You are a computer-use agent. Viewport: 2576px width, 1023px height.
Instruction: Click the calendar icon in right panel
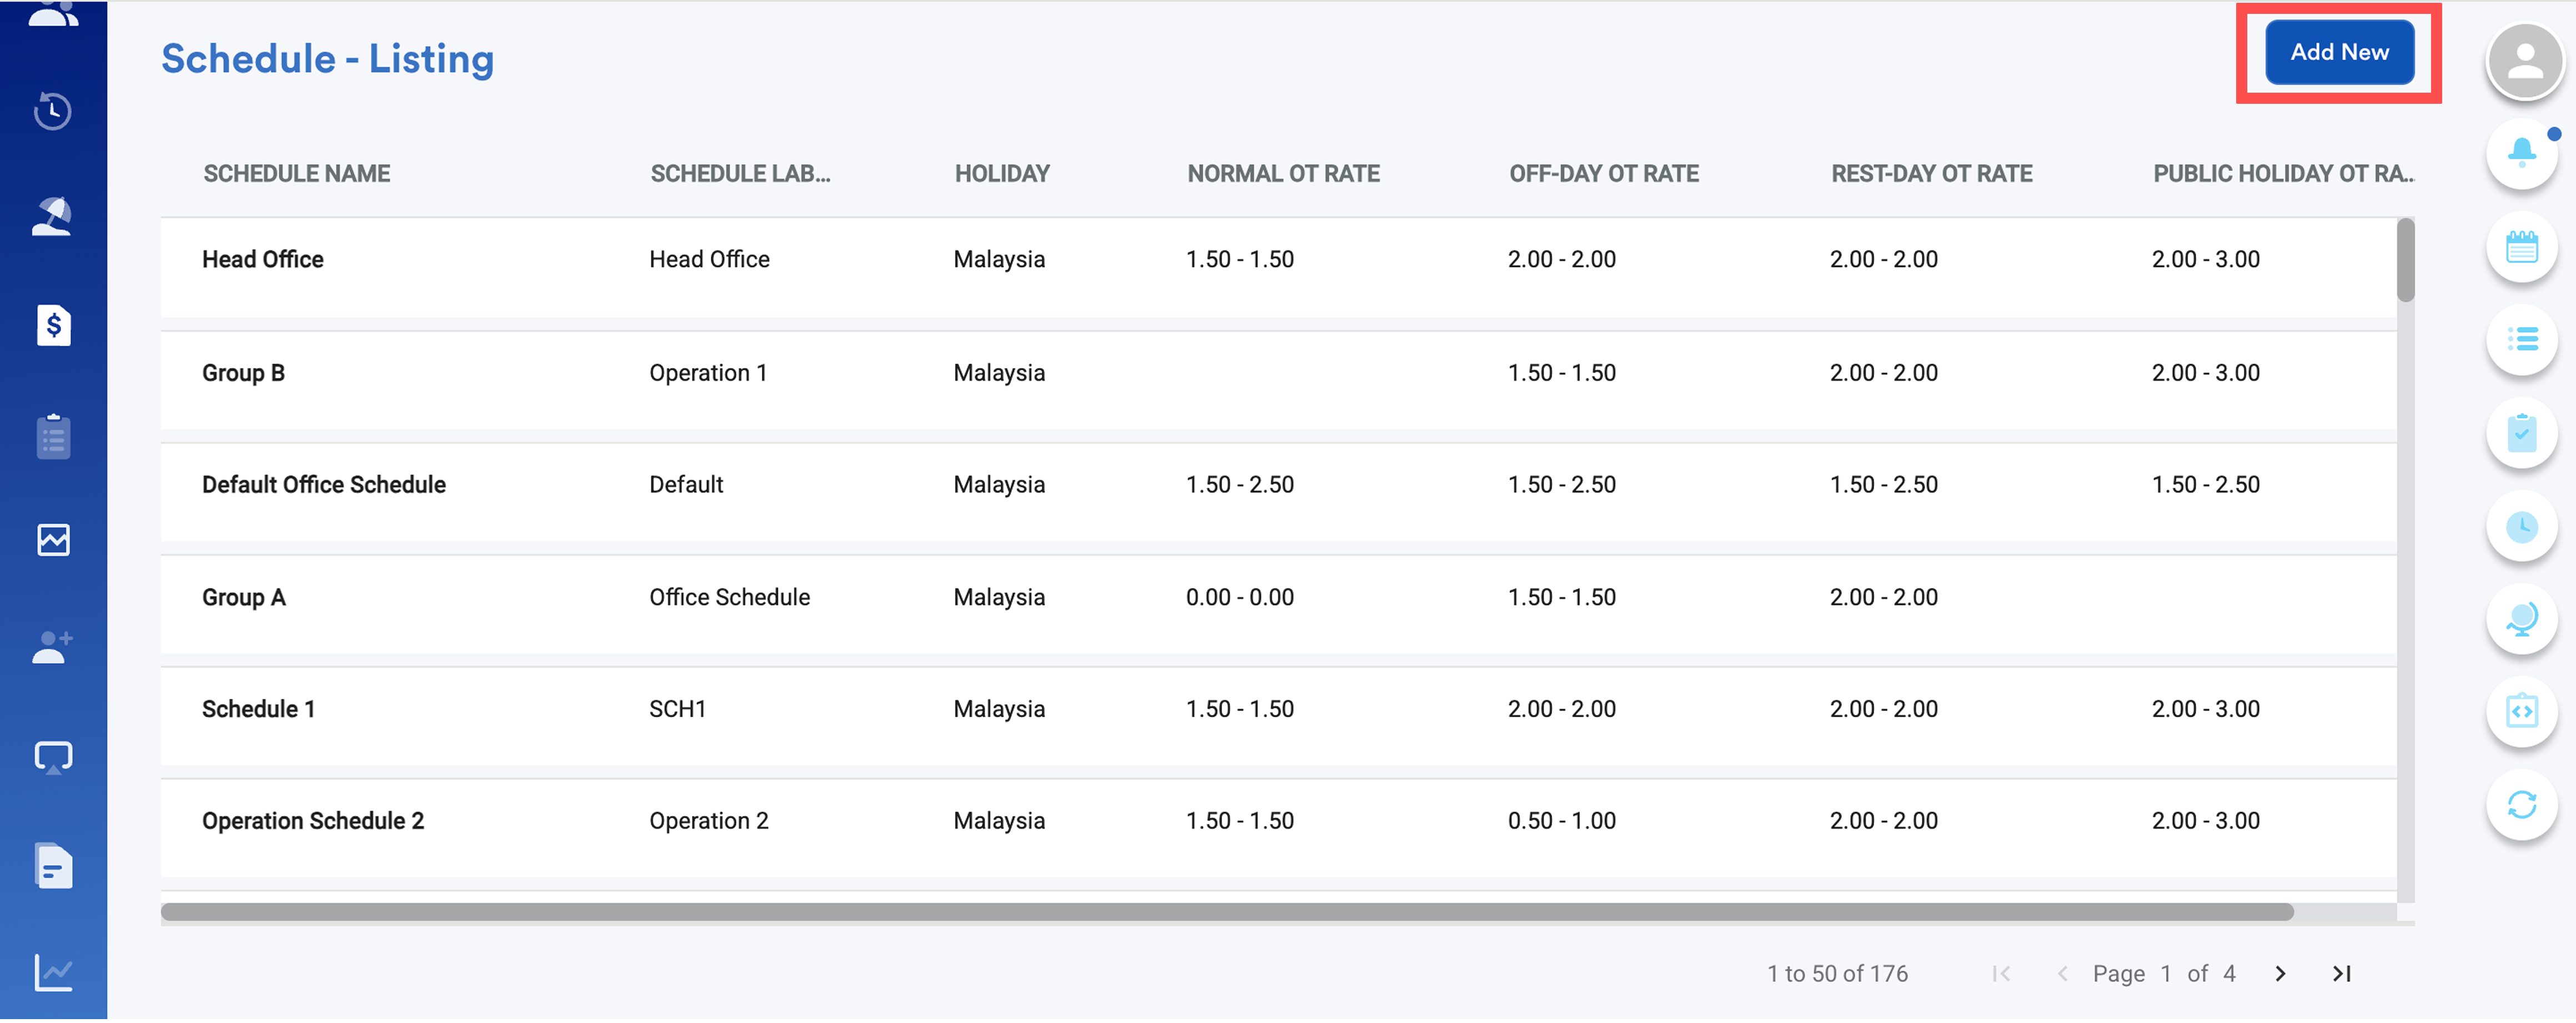tap(2521, 246)
